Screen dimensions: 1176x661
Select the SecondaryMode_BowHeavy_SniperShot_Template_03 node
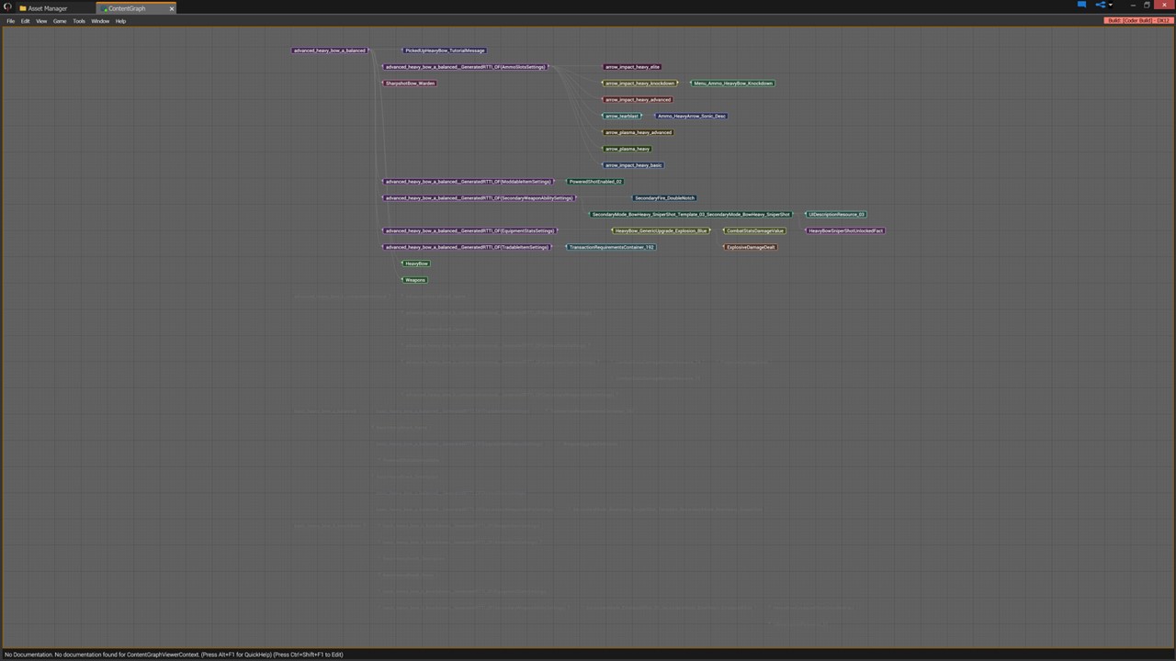691,215
